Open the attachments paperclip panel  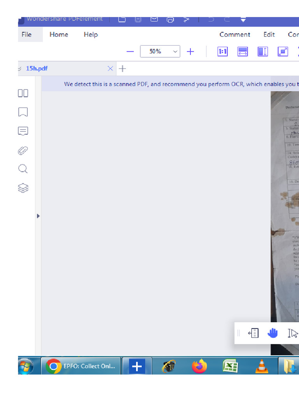pyautogui.click(x=23, y=150)
